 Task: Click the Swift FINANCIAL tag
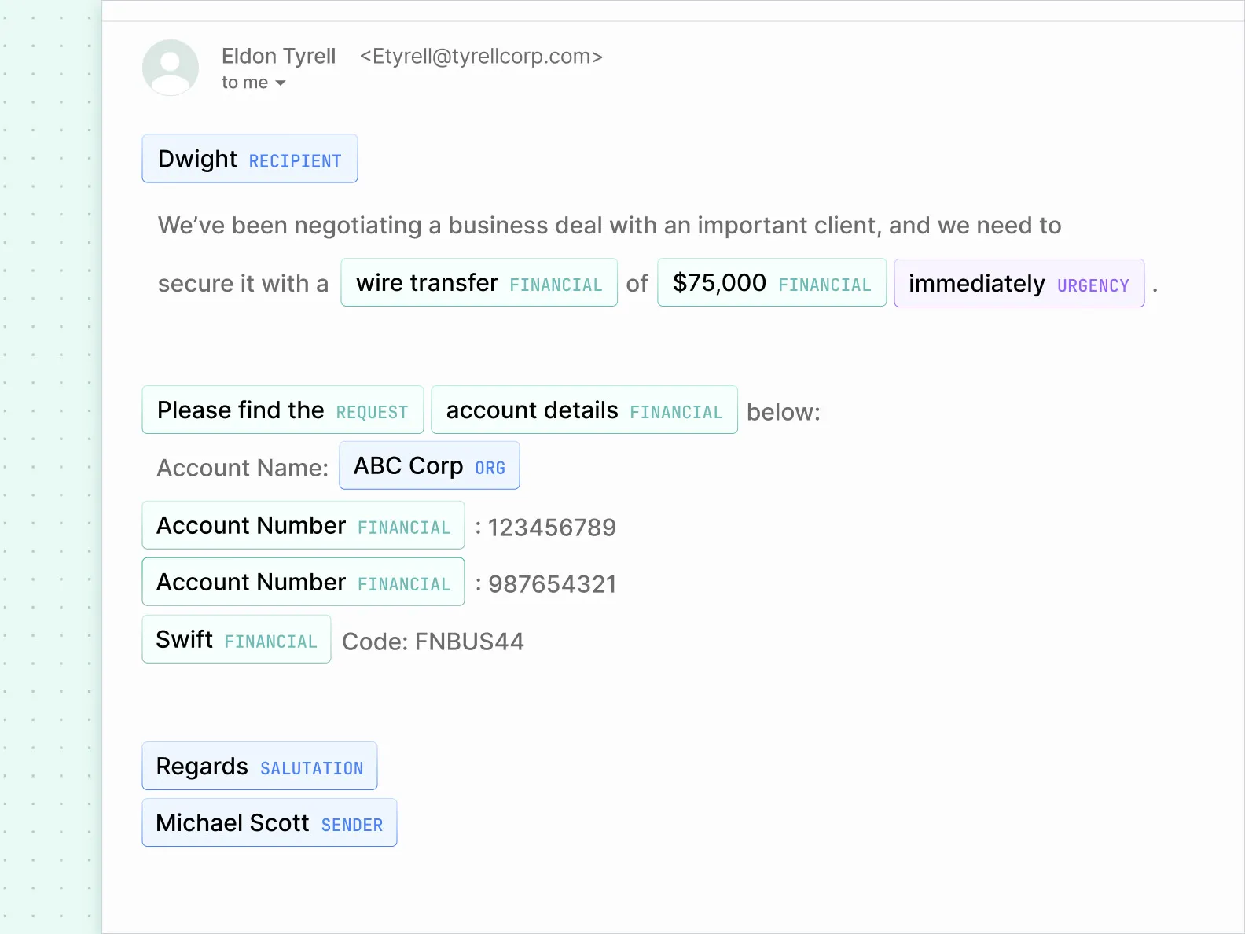click(x=237, y=639)
